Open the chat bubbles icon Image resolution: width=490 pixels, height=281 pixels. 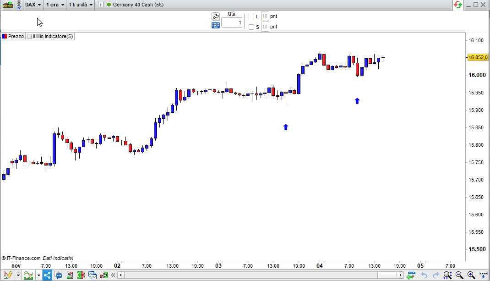(59, 275)
